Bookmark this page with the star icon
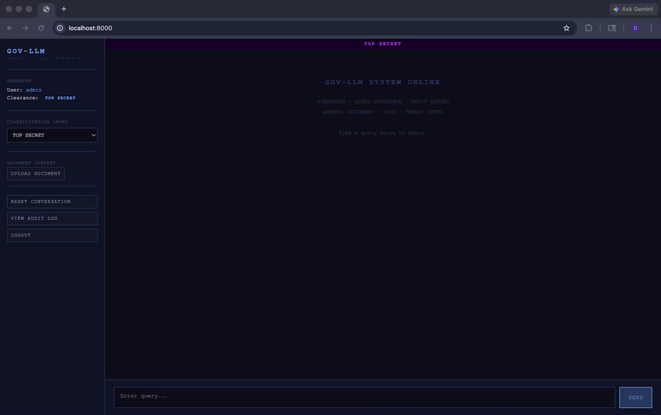This screenshot has height=415, width=661. coord(566,28)
